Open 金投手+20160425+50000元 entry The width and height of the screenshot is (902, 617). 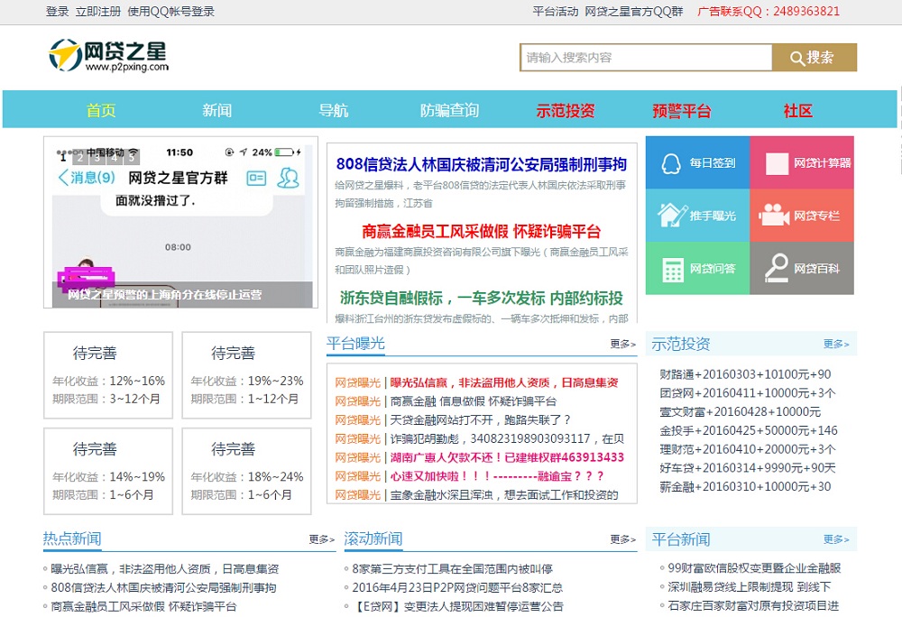(749, 430)
